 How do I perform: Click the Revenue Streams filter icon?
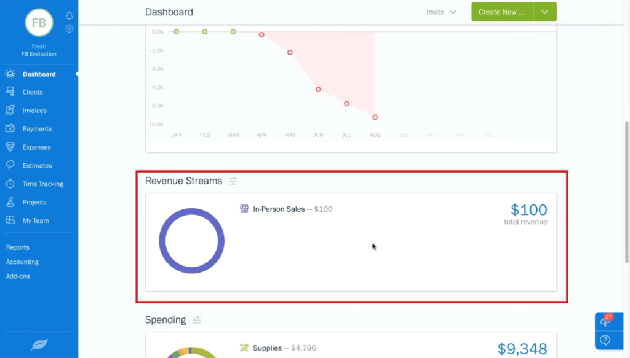pos(233,181)
